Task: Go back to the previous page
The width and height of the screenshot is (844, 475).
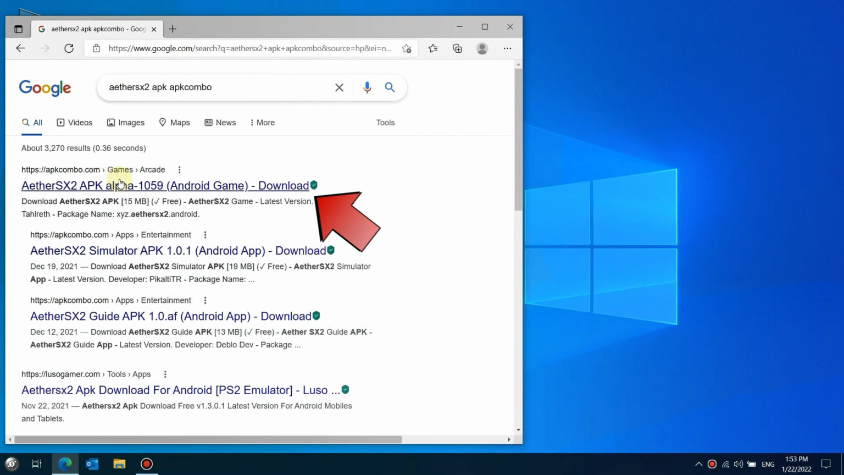Action: (21, 48)
